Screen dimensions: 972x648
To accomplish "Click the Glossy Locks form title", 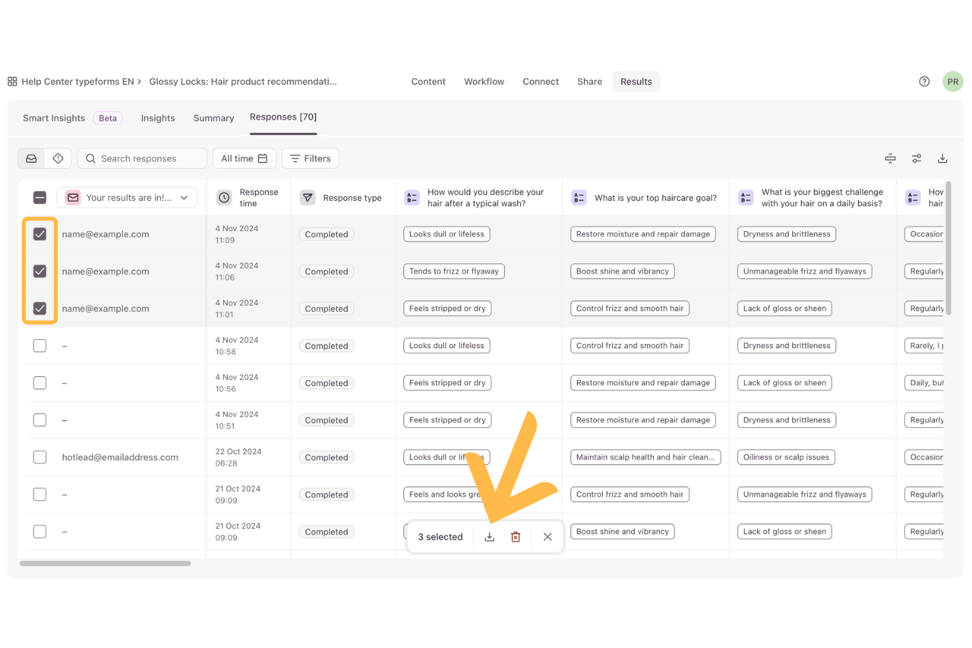I will pos(243,81).
